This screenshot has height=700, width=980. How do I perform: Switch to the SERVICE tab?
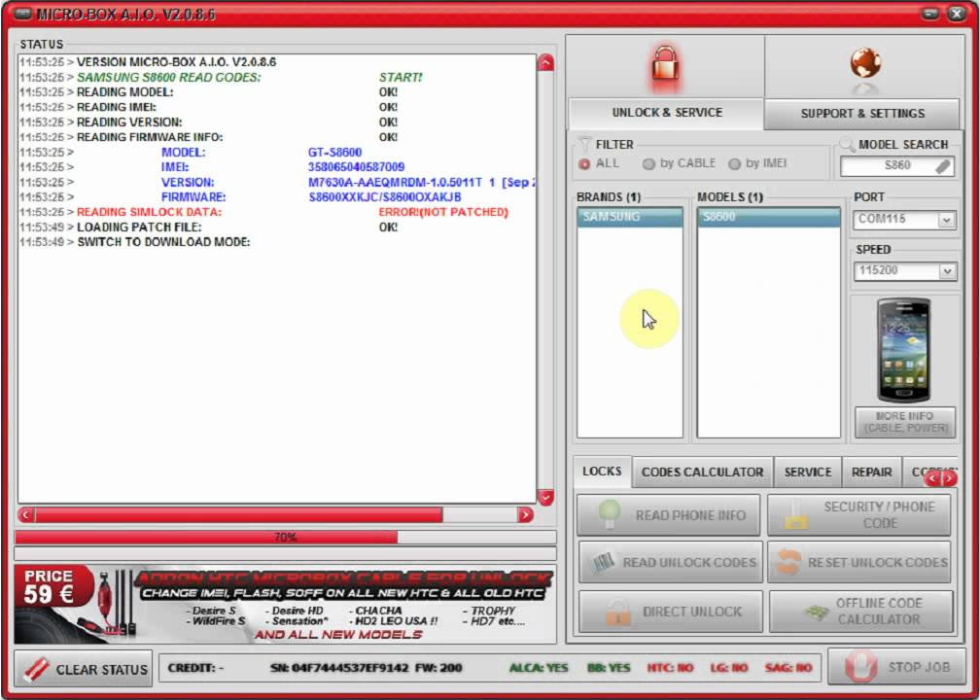tap(808, 472)
